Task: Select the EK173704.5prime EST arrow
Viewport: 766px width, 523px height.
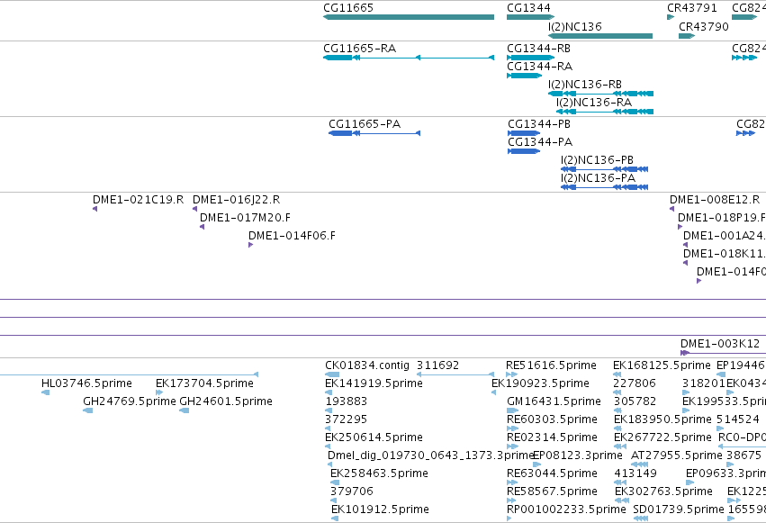Action: click(159, 392)
